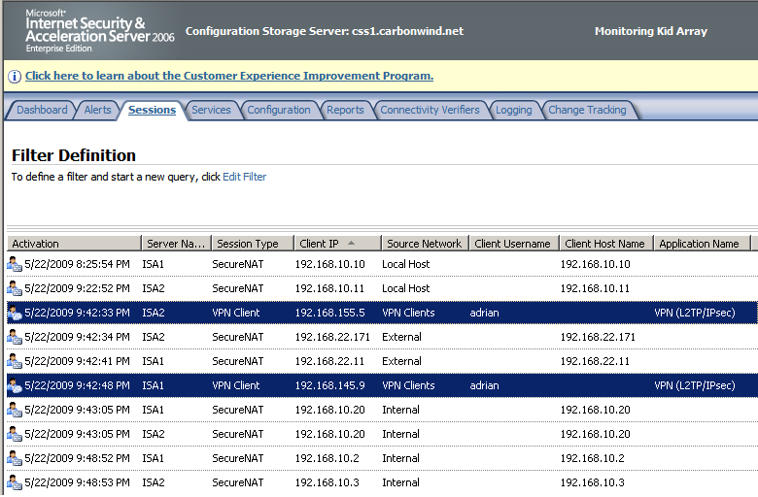The image size is (758, 497).
Task: Click session icon for 9:42:41 PM row
Action: click(x=15, y=361)
